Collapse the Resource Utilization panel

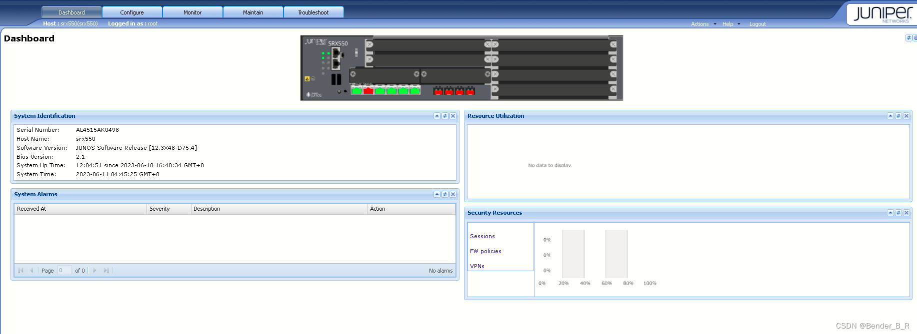tap(890, 116)
